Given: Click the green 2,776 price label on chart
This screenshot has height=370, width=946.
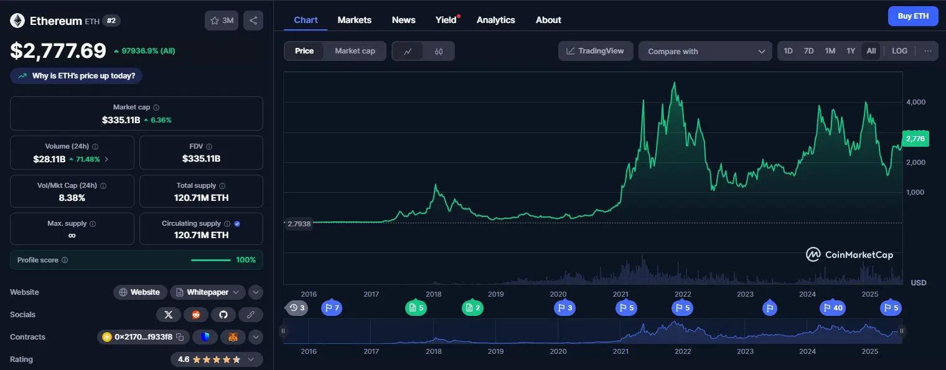Looking at the screenshot, I should 915,139.
